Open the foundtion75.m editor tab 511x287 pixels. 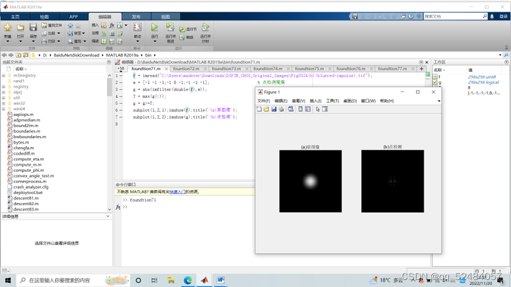click(310, 69)
